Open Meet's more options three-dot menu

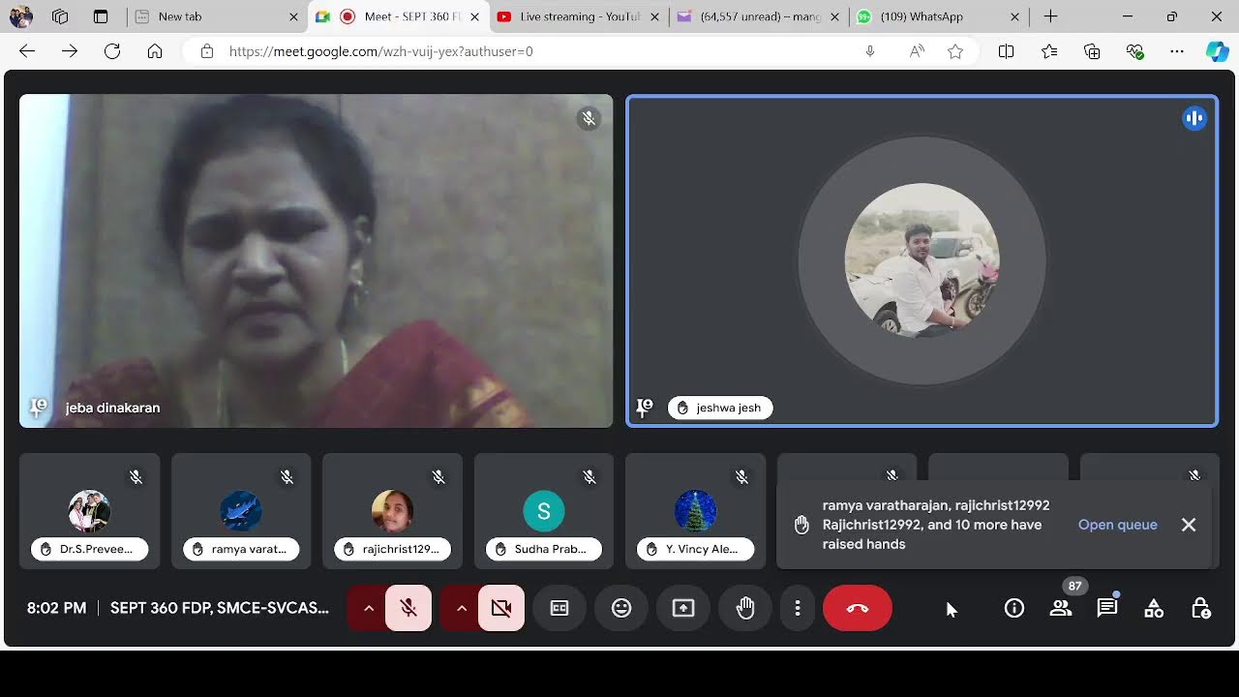[x=798, y=608]
